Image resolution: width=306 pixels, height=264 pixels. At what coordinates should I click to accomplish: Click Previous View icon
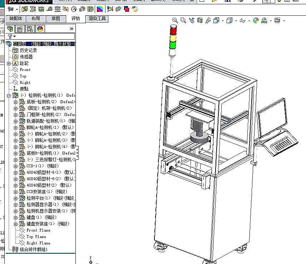point(192,20)
